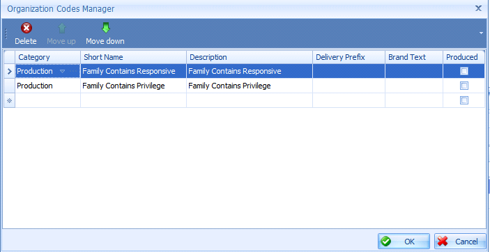Click the empty Description cell in new row

(250, 100)
